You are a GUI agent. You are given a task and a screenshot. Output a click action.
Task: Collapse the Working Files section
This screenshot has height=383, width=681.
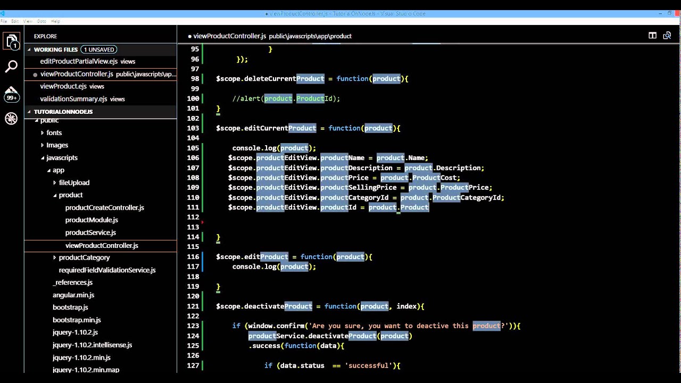tap(30, 49)
